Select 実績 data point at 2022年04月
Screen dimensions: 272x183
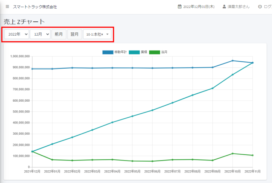[112, 122]
